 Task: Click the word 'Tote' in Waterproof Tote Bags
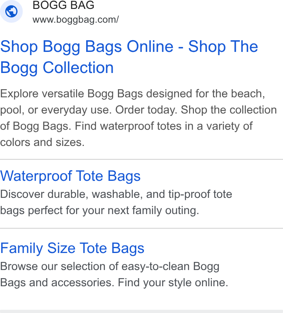89,176
